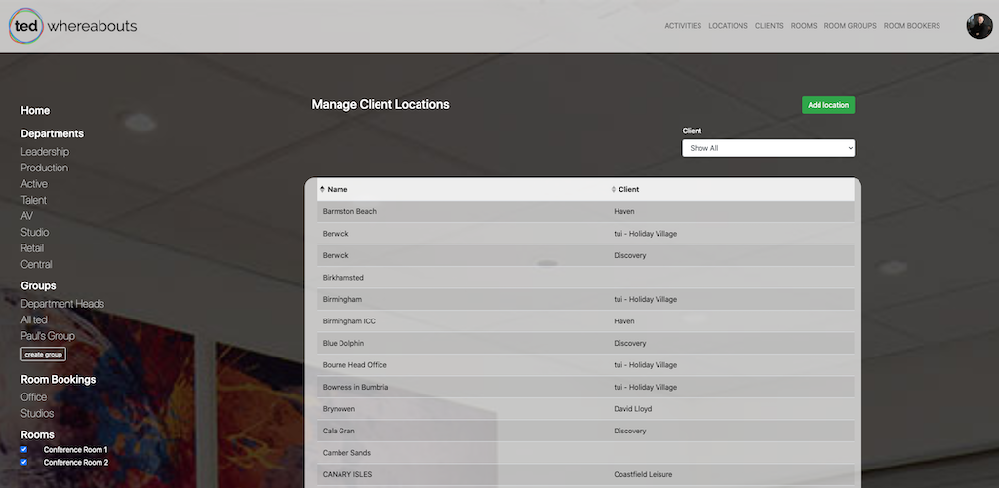Click the ted whereabouts logo
The height and width of the screenshot is (488, 999).
pyautogui.click(x=73, y=26)
